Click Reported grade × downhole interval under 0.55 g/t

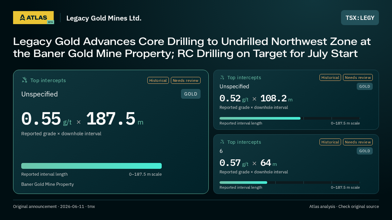[x=61, y=134]
